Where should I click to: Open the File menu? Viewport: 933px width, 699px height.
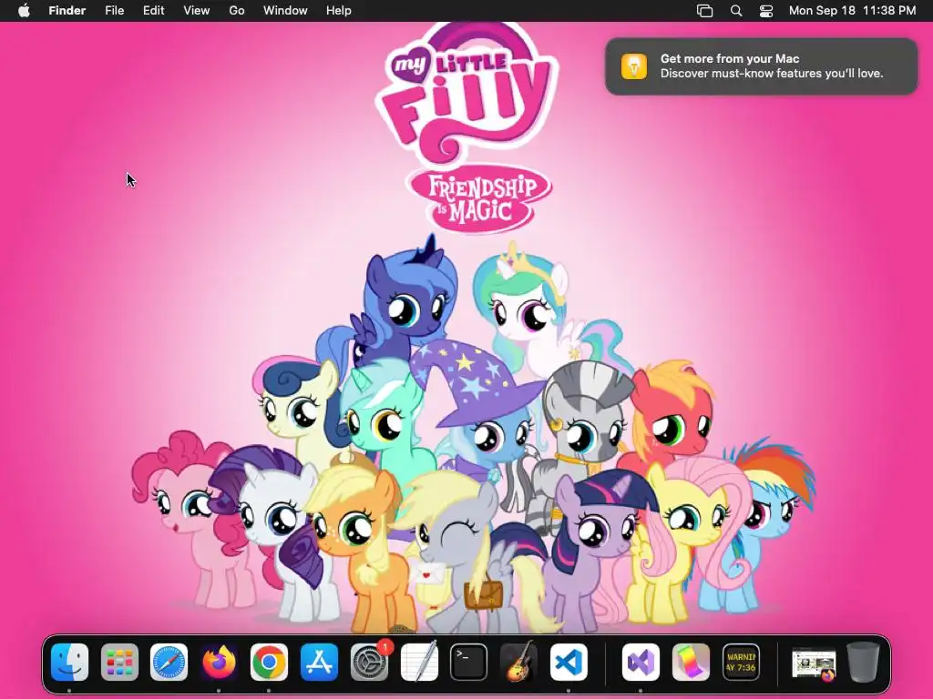[x=114, y=11]
